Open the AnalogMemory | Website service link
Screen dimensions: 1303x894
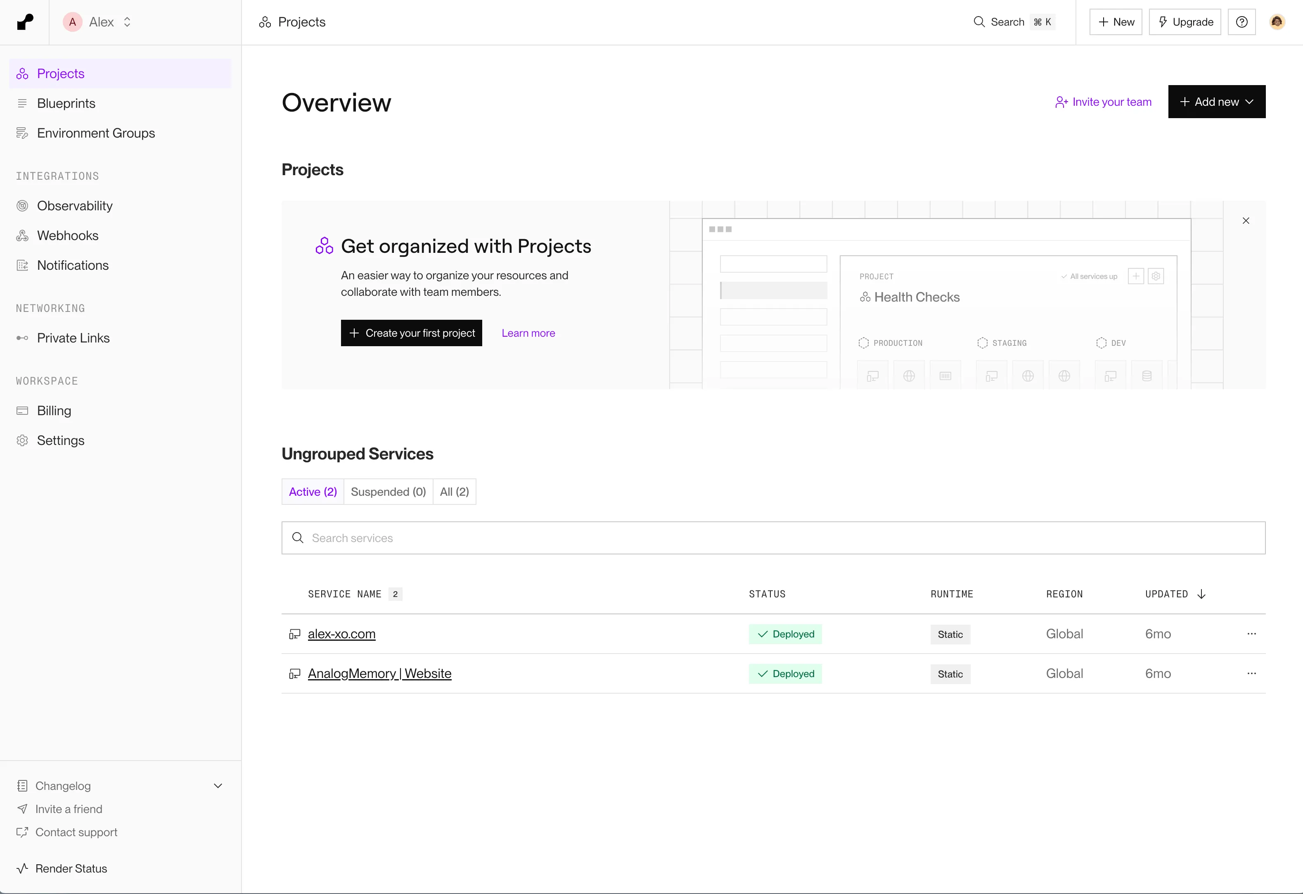379,673
